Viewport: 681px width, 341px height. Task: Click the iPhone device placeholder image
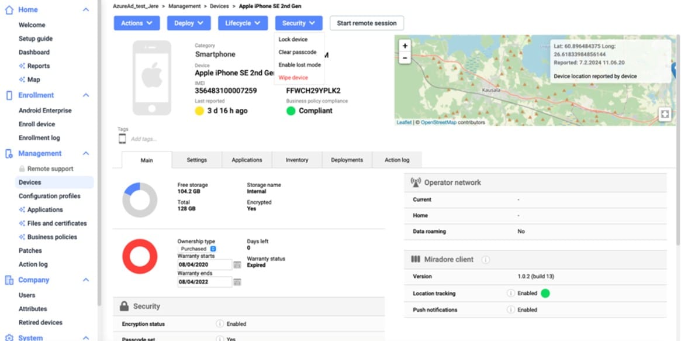coord(151,78)
